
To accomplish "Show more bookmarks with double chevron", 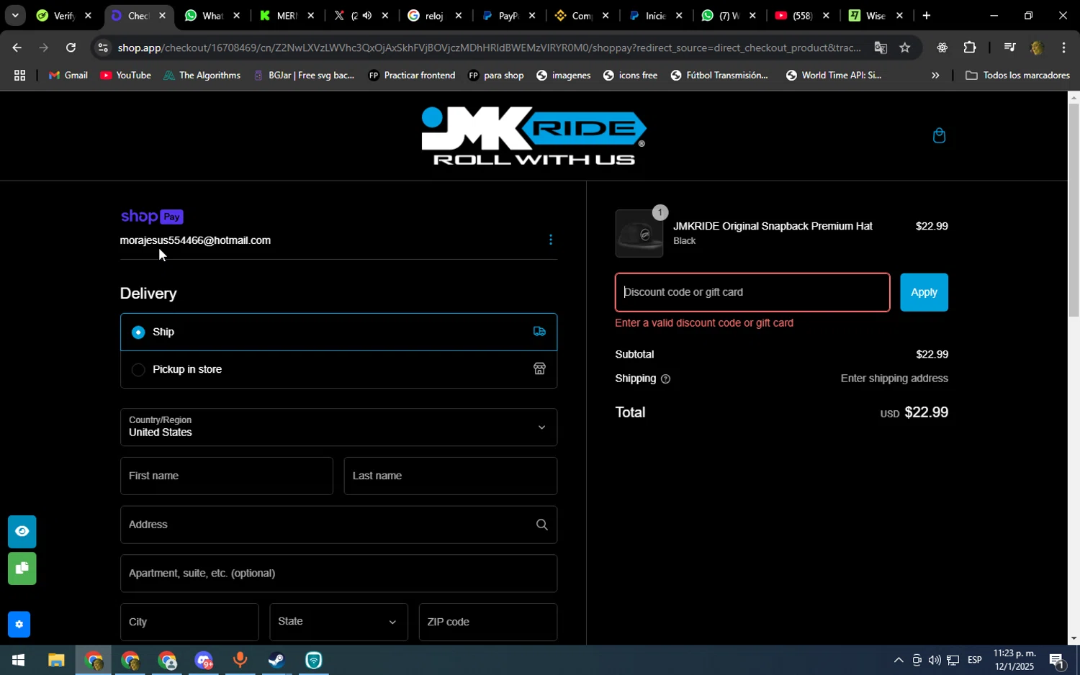I will (x=935, y=76).
